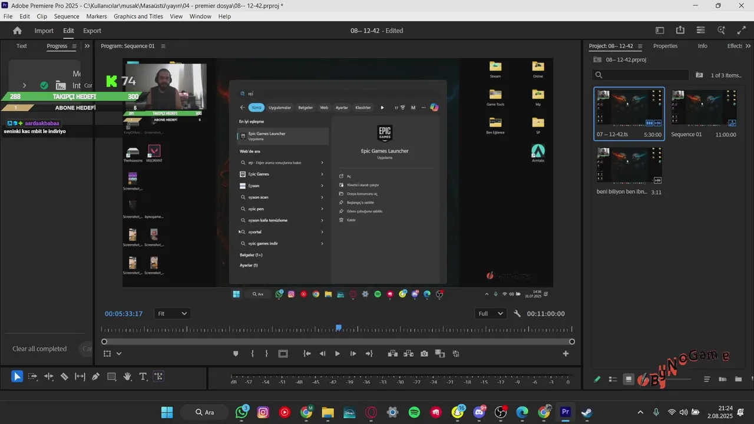Create New Bin in Project panel
The image size is (754, 424).
738,379
